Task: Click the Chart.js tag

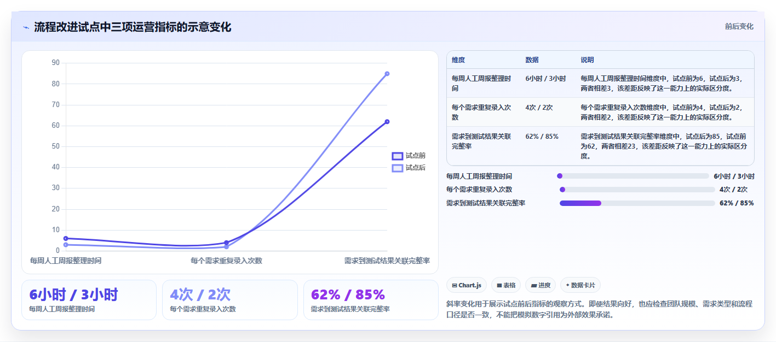Action: 467,285
